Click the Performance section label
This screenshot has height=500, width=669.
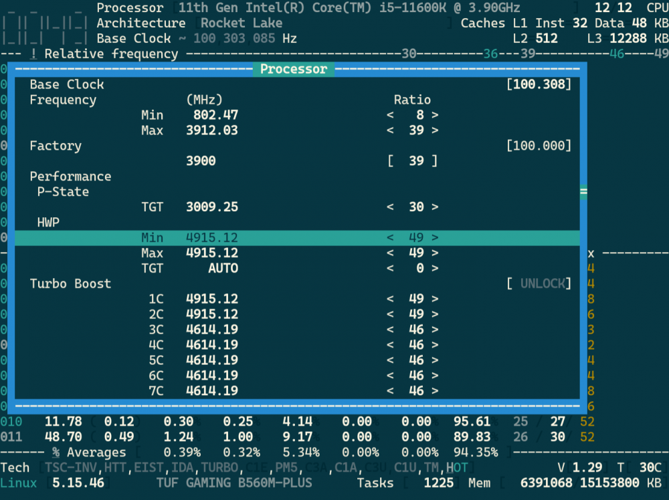click(70, 176)
